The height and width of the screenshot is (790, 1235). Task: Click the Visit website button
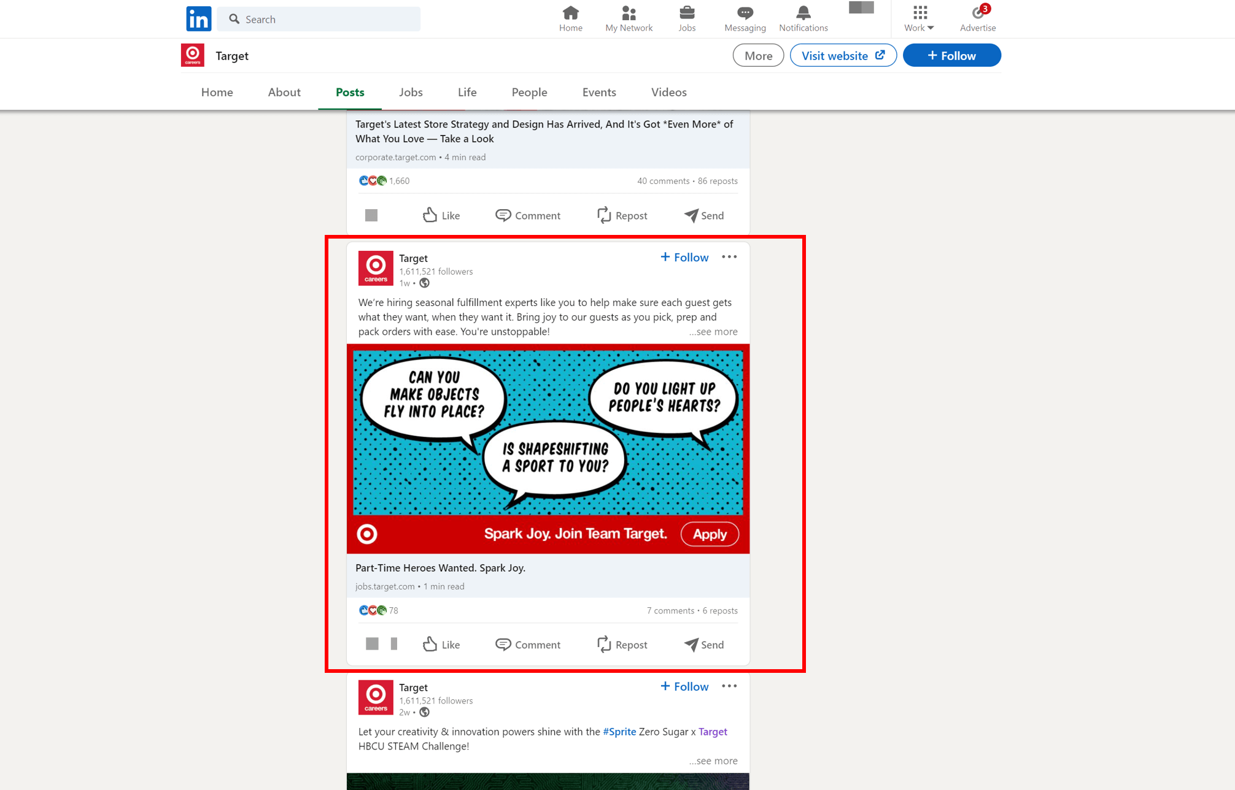pos(843,55)
